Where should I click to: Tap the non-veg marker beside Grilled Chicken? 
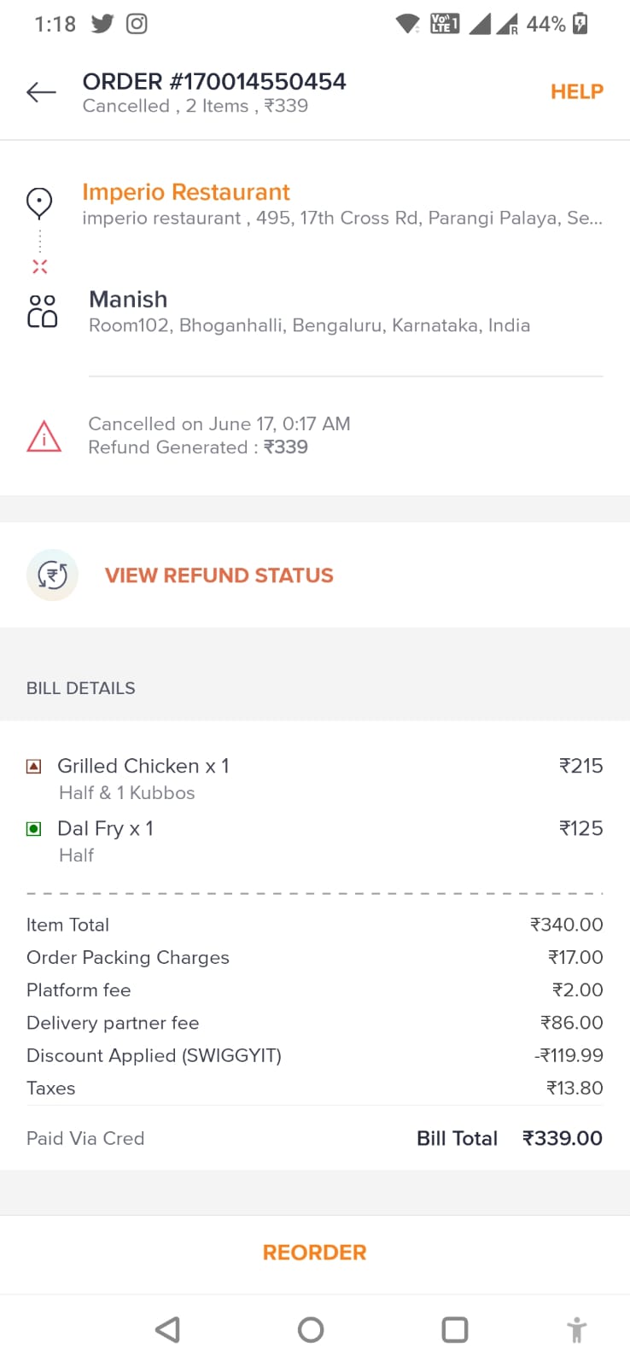34,767
